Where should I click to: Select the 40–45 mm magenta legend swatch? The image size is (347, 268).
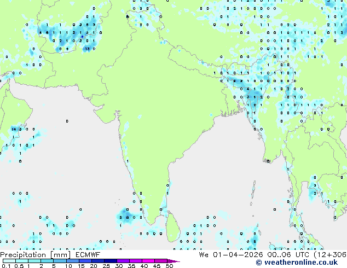click(148, 261)
